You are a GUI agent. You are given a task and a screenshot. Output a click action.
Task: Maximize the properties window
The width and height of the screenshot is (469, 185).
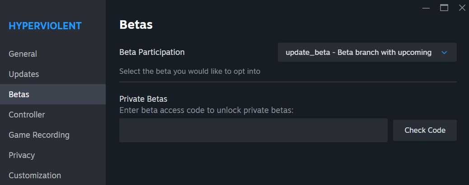444,8
